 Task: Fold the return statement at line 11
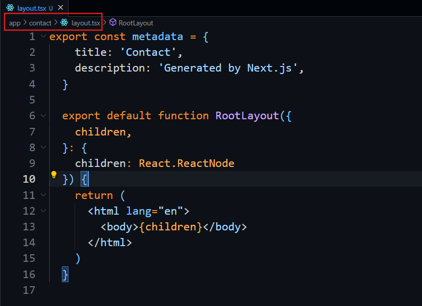tap(43, 195)
